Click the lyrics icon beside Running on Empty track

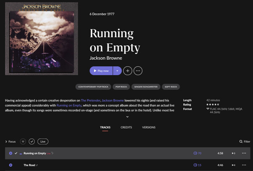pyautogui.click(x=53, y=153)
